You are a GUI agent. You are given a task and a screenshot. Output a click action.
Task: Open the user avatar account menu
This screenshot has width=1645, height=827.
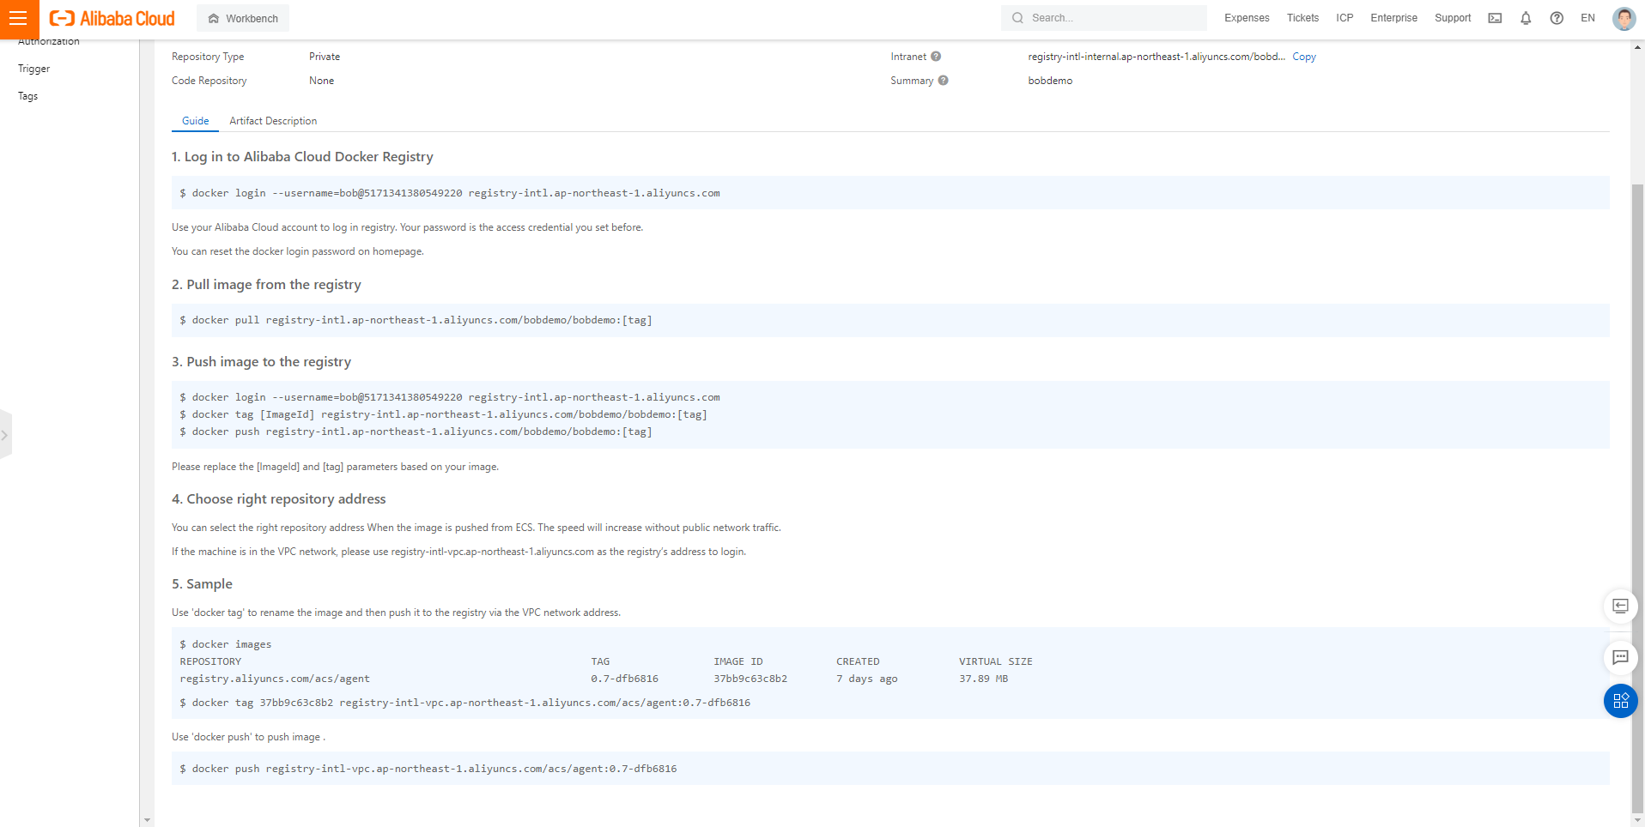1624,18
